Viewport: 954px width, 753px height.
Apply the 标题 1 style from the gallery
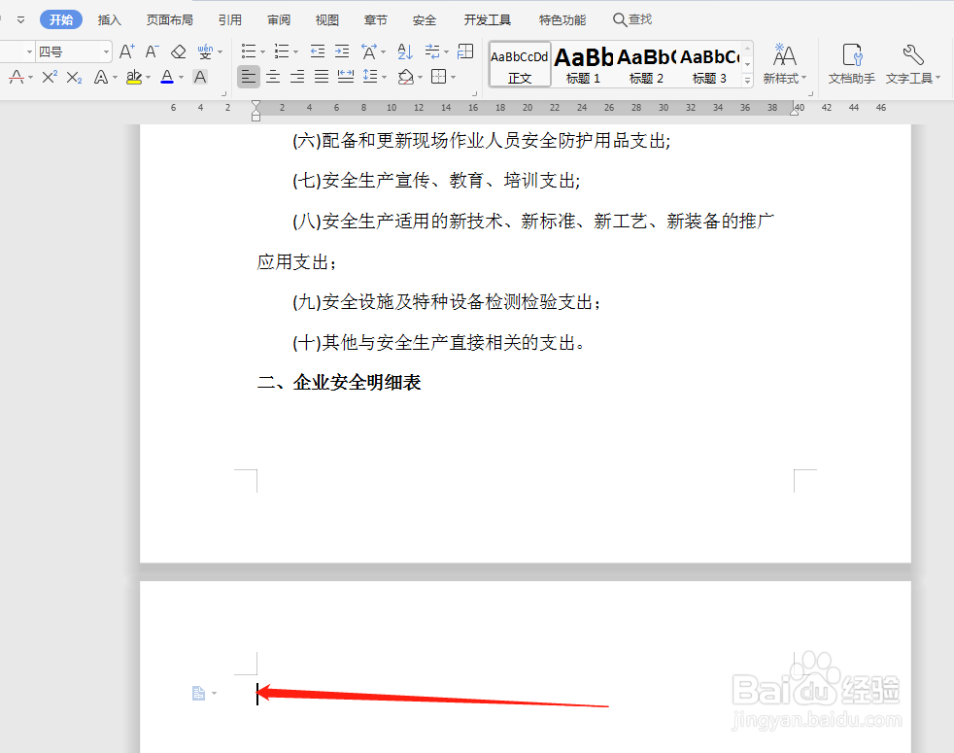coord(583,63)
